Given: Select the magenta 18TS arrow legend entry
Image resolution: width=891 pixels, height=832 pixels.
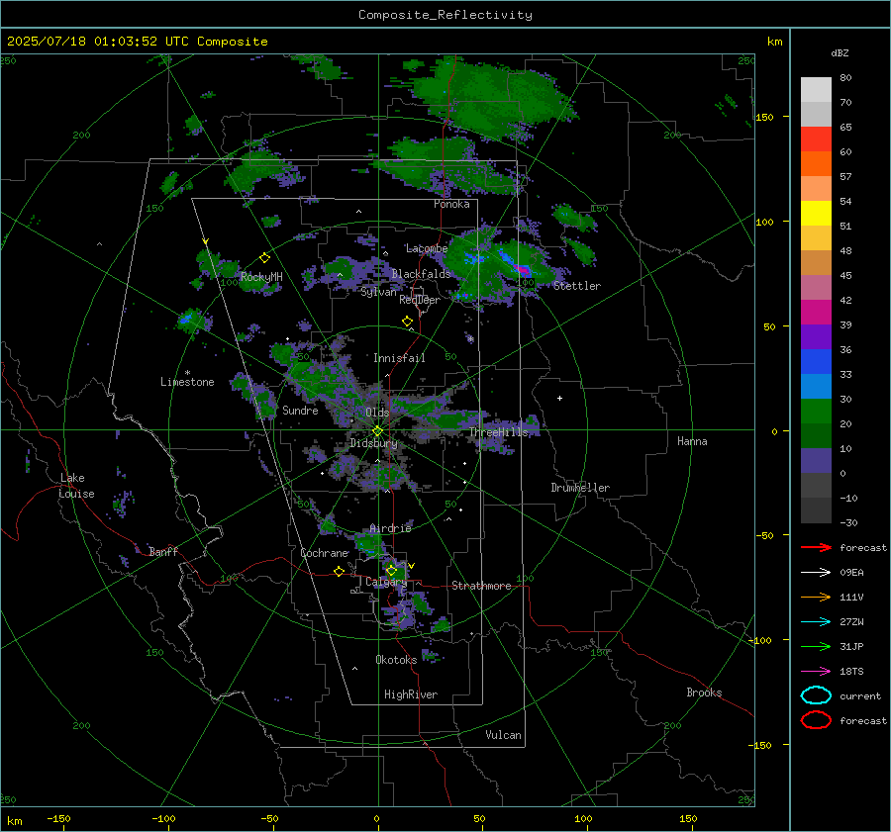Looking at the screenshot, I should (816, 672).
